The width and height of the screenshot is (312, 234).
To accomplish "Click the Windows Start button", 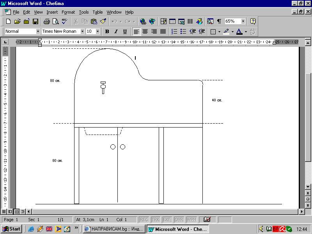I will tap(11, 229).
